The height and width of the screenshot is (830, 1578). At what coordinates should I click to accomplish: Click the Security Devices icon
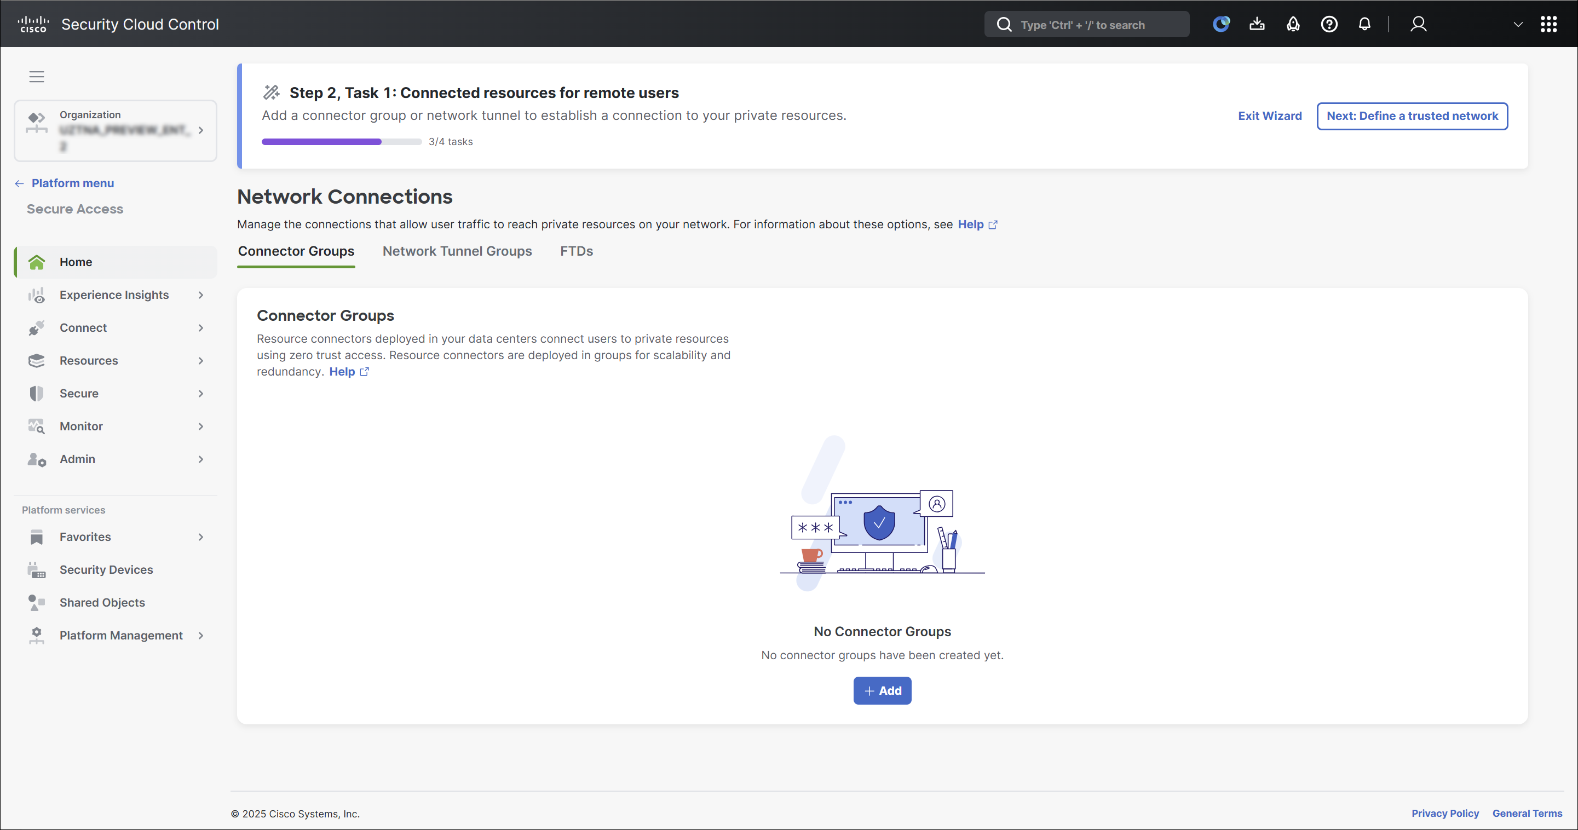coord(37,570)
